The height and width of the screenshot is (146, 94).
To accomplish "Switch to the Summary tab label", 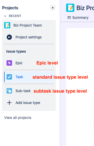I will coord(80,18).
